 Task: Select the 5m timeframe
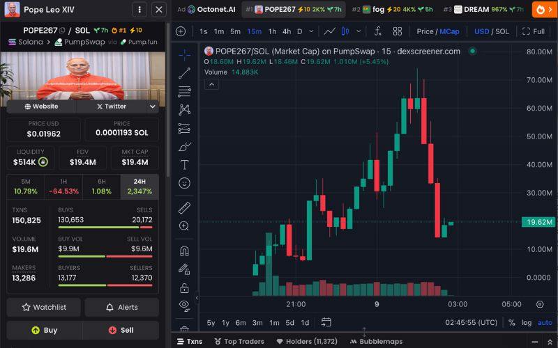click(235, 31)
